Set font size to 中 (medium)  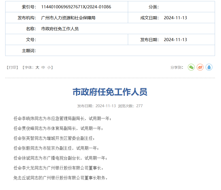[x=43, y=67]
